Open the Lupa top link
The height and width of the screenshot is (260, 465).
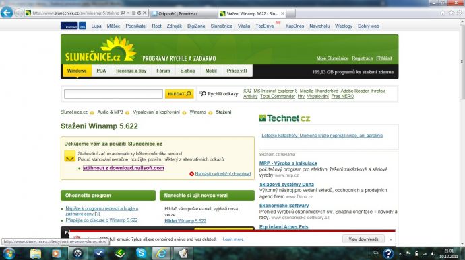pos(96,26)
